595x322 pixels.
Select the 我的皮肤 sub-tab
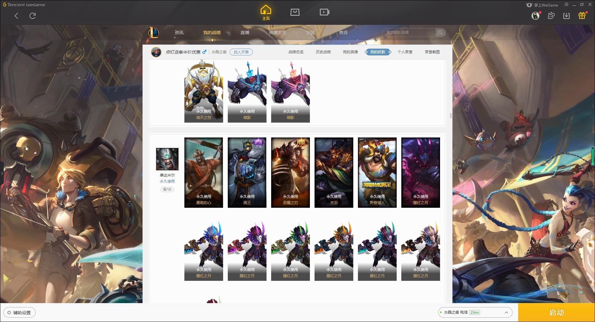pyautogui.click(x=378, y=52)
